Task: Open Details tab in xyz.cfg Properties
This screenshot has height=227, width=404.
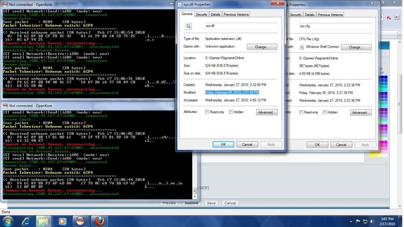Action: (x=310, y=15)
